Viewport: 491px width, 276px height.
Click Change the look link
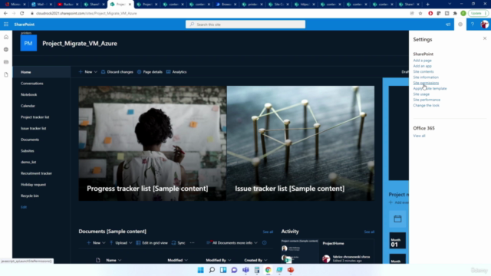point(427,106)
